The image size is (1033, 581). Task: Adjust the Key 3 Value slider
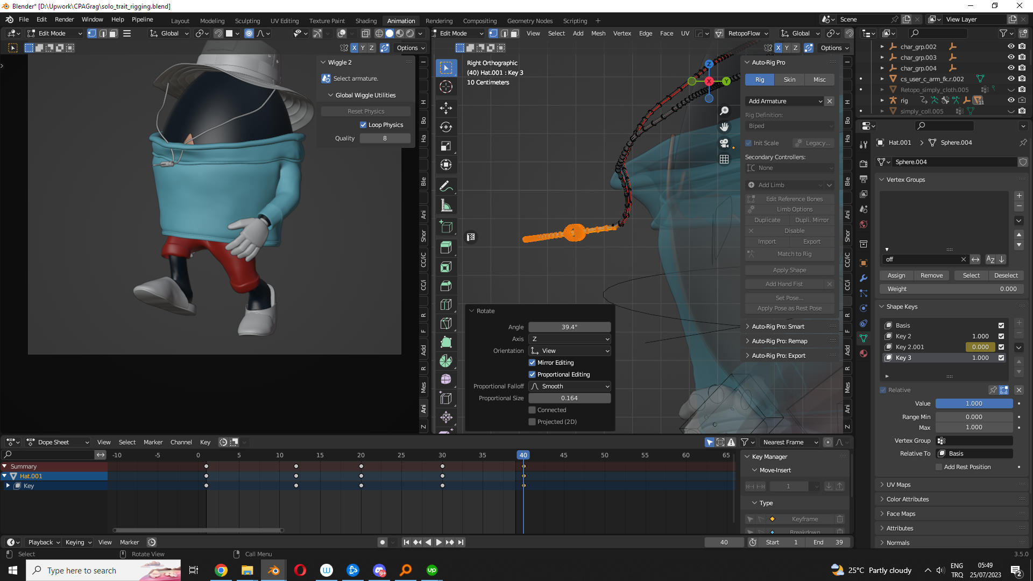pos(974,403)
